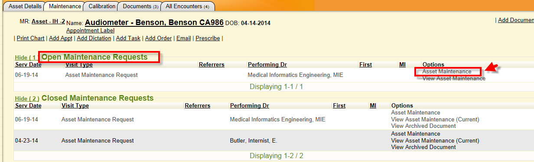Open the Asset Details tab
Viewport: 534px width, 162px height.
pyautogui.click(x=23, y=6)
